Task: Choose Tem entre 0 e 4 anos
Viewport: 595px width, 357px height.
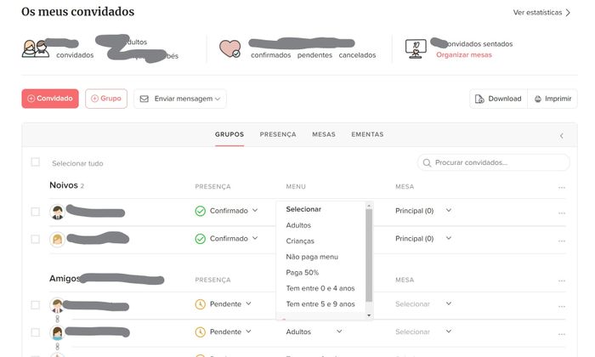Action: pyautogui.click(x=320, y=288)
